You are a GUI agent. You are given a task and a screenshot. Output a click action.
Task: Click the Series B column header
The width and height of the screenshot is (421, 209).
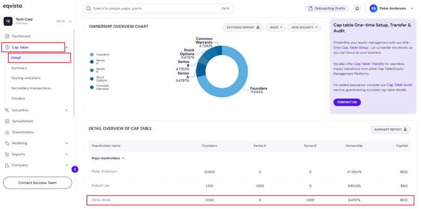coord(310,146)
